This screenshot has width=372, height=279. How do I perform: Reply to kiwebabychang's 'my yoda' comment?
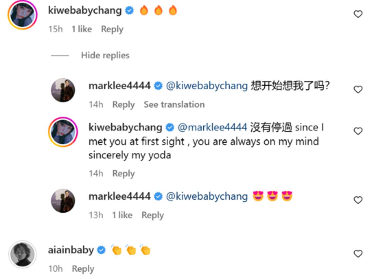pyautogui.click(x=123, y=173)
